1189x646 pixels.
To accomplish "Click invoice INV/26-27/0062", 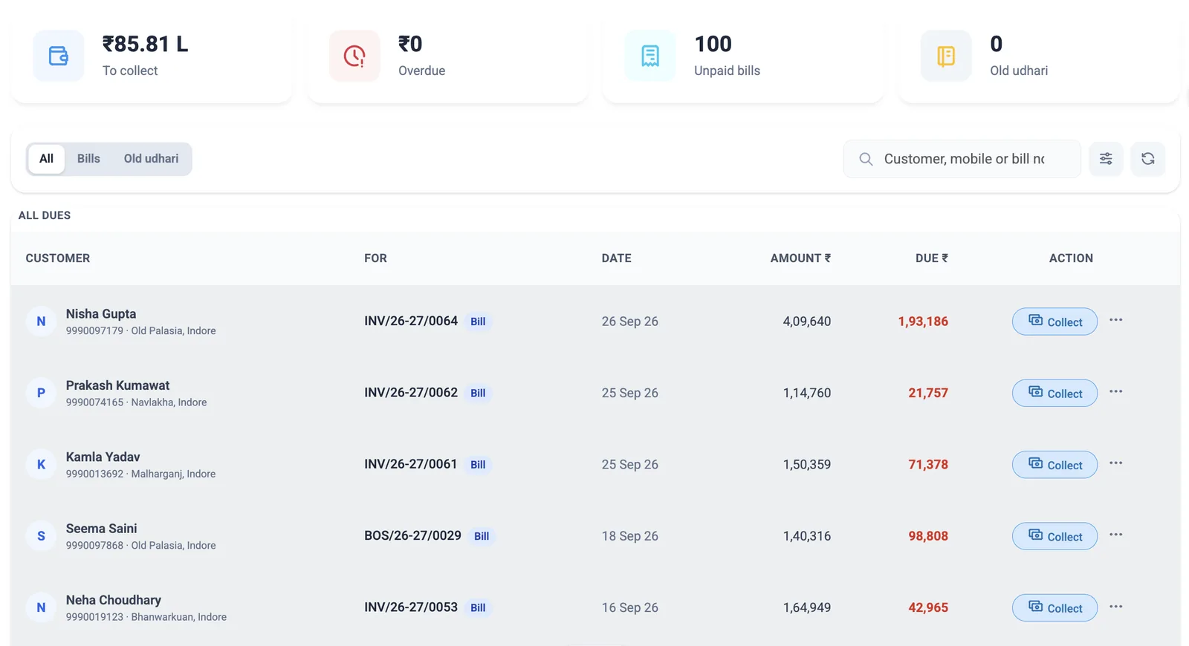I will coord(411,392).
